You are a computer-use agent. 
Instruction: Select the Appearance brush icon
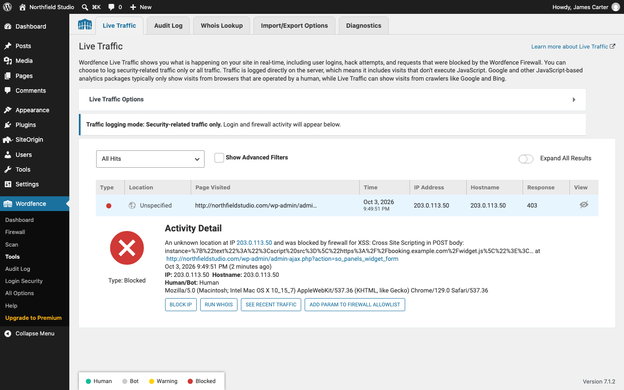8,110
